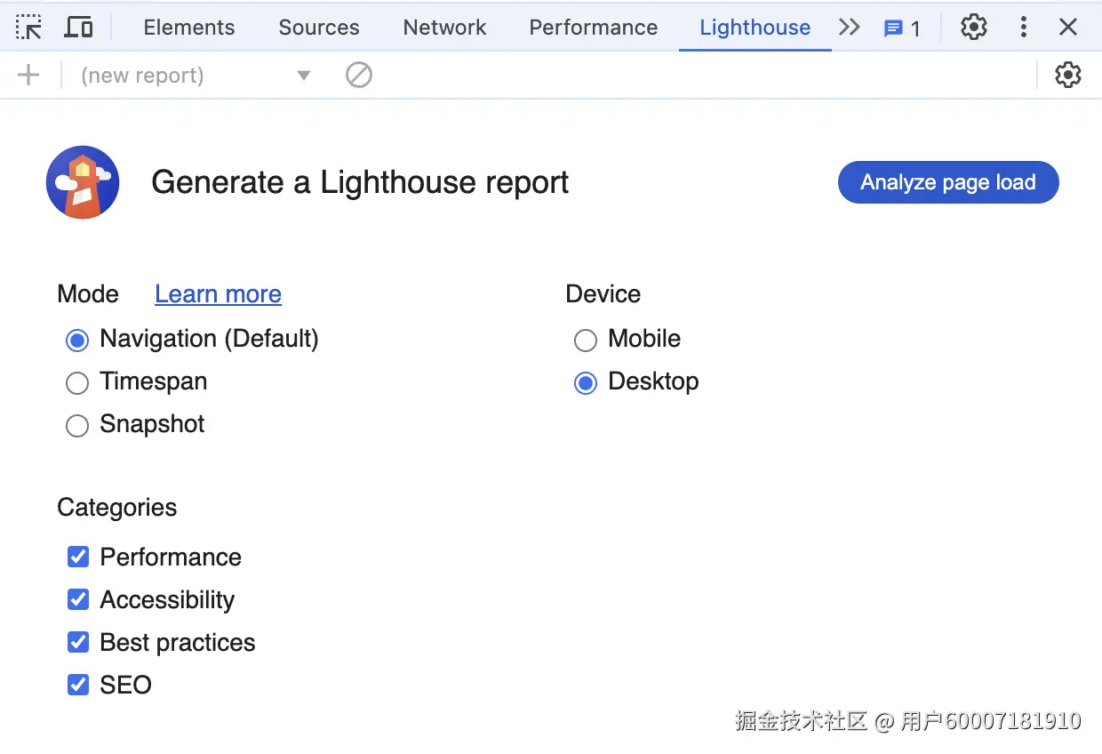1102x754 pixels.
Task: Disable the Accessibility category checkbox
Action: [78, 600]
